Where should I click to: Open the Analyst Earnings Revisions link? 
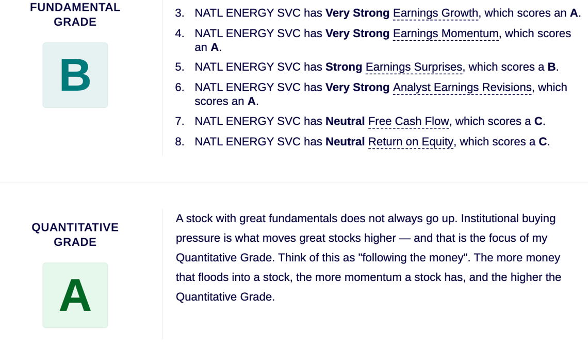tap(462, 87)
